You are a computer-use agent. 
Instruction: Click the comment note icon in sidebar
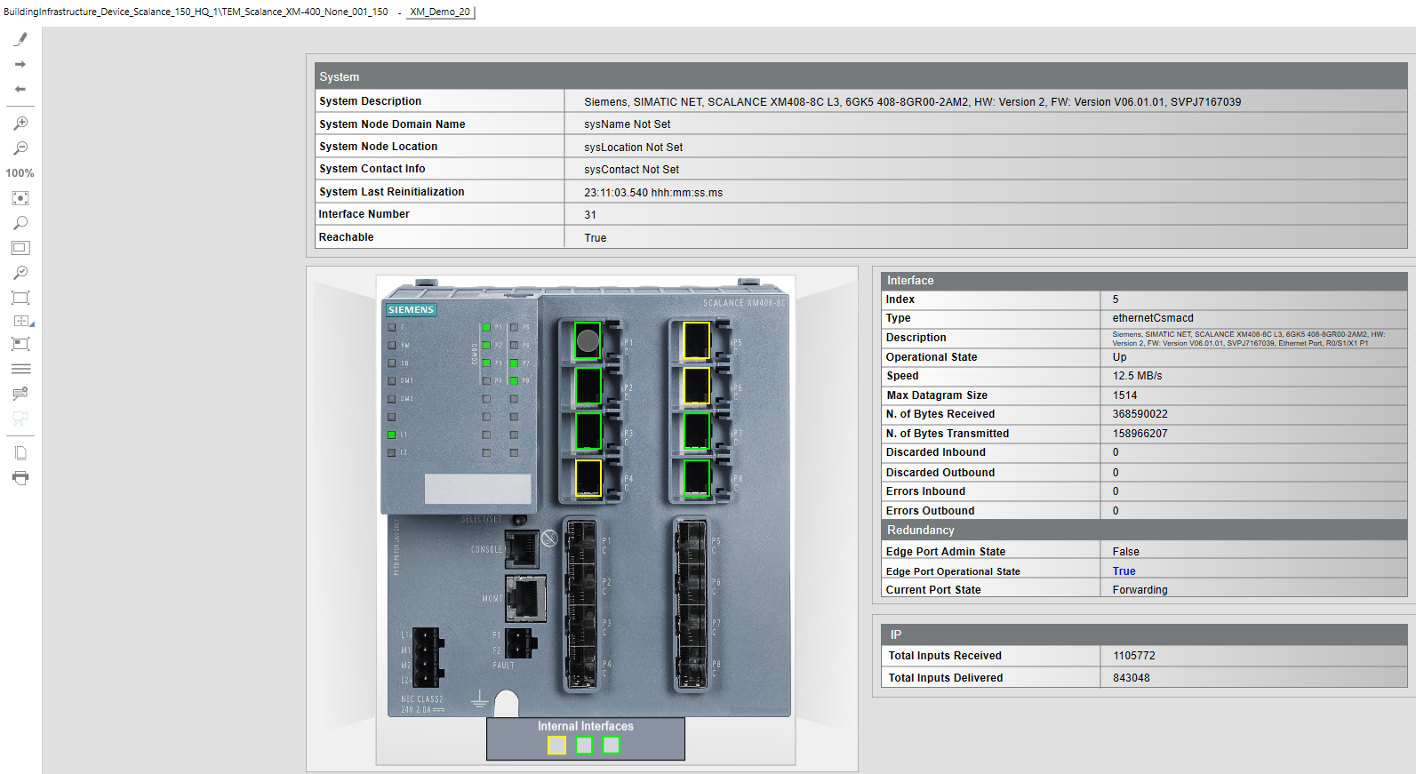(20, 393)
